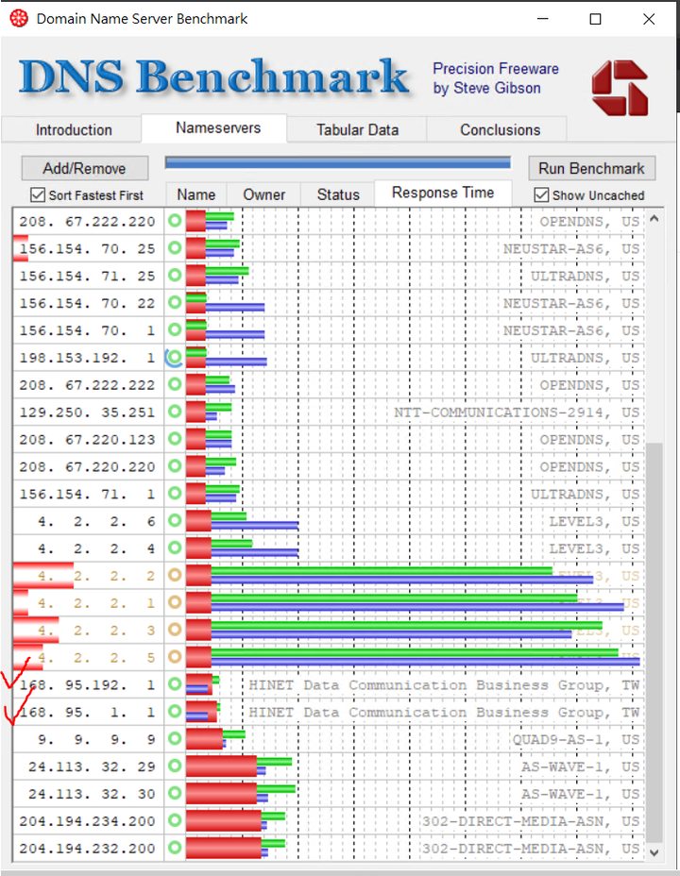Click the NTT-COMMUNICATIONS-2914, US owner label
680x876 pixels.
[517, 413]
